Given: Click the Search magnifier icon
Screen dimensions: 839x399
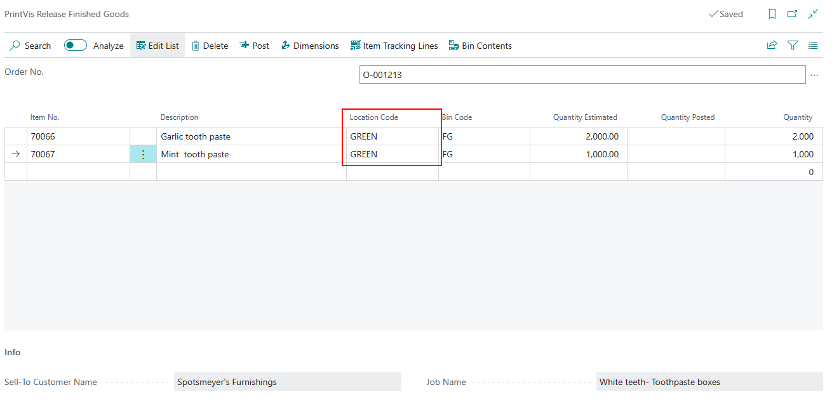Looking at the screenshot, I should 15,46.
